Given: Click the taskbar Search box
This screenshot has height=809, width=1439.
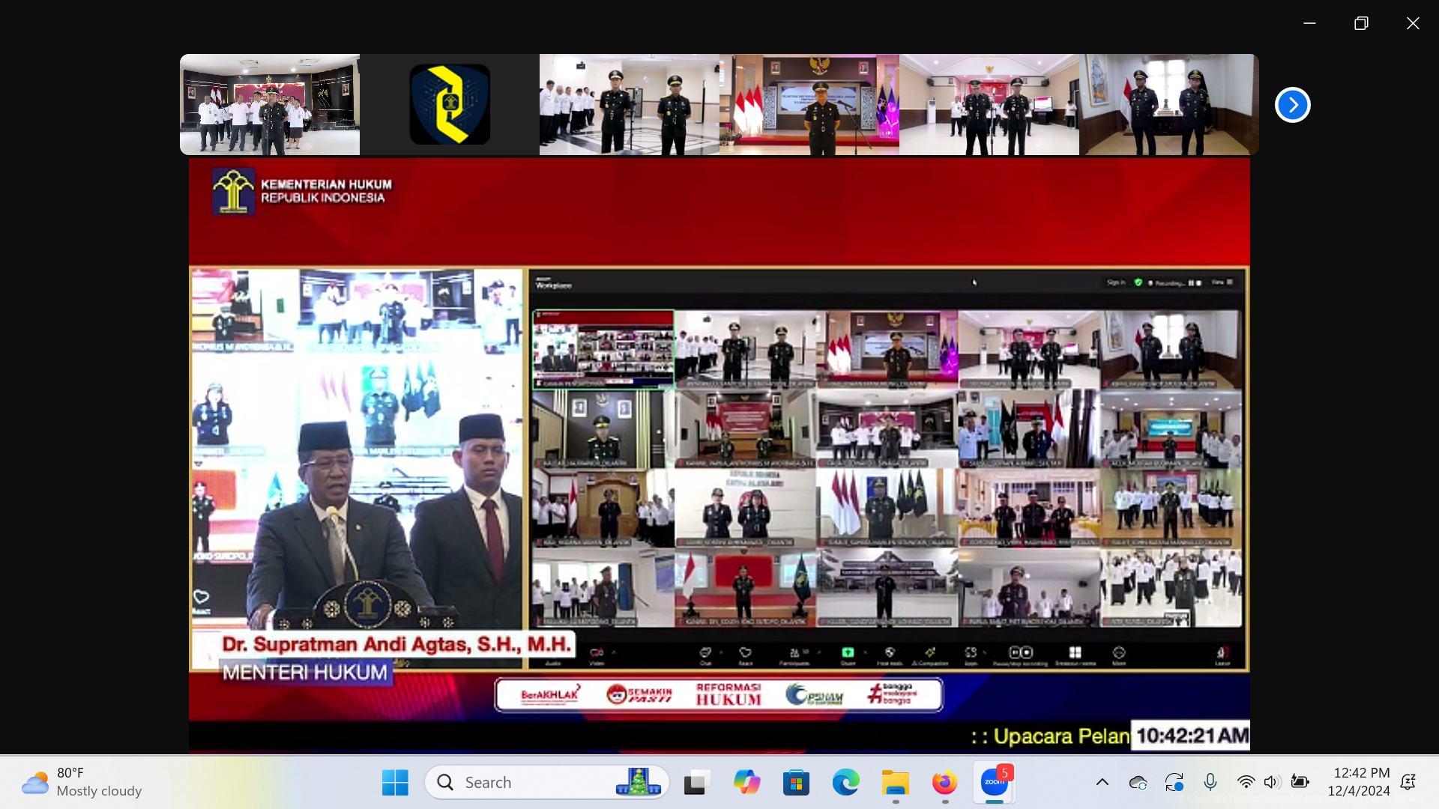Looking at the screenshot, I should click(547, 783).
